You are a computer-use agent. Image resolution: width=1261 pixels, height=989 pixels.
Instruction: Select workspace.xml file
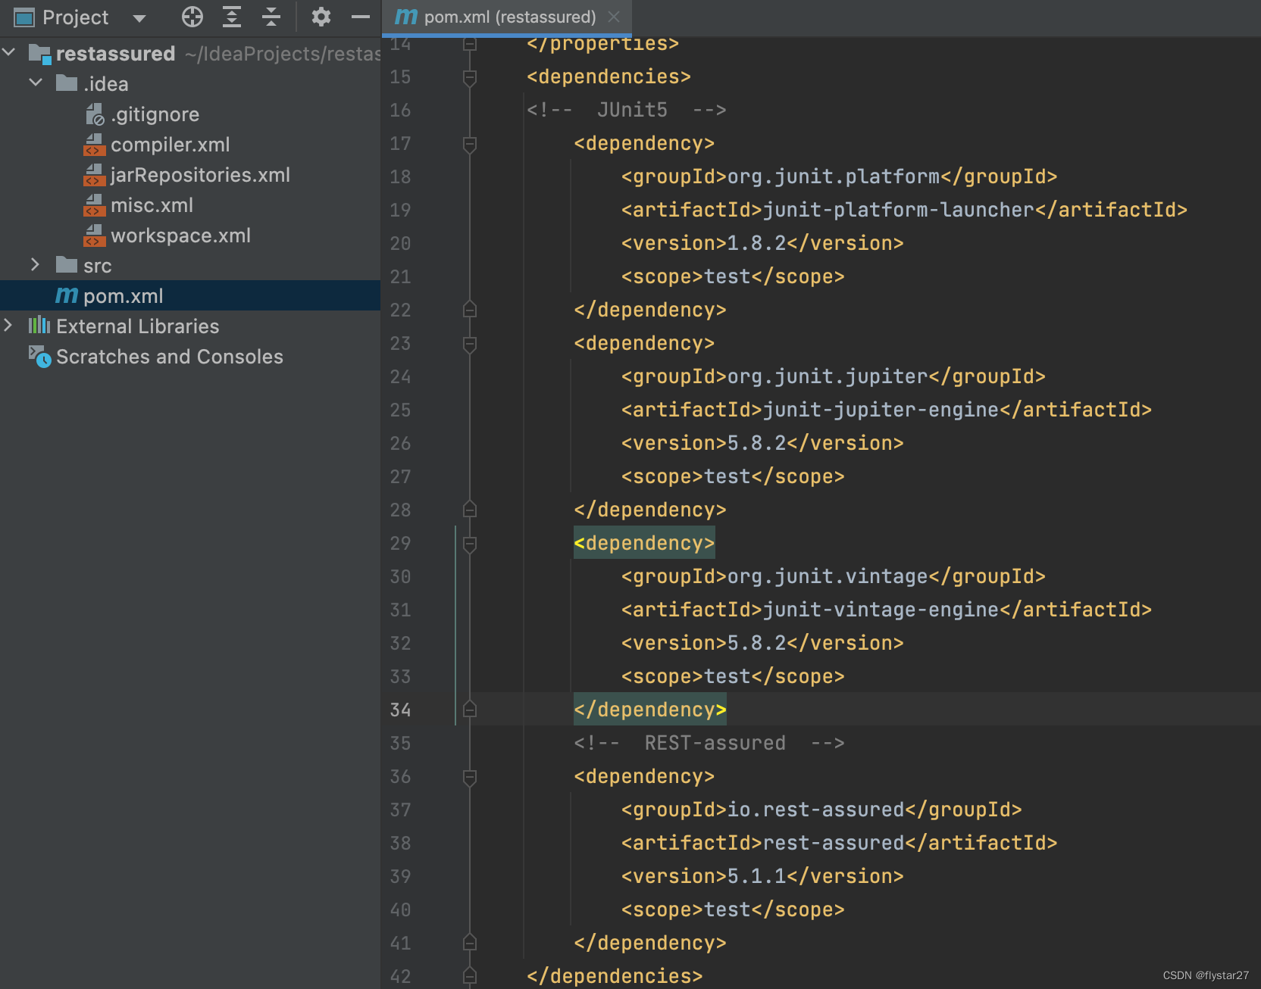(180, 236)
